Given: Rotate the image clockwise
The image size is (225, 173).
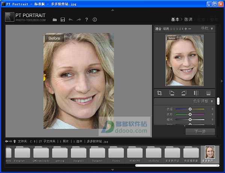Looking at the screenshot, I should [184, 93].
